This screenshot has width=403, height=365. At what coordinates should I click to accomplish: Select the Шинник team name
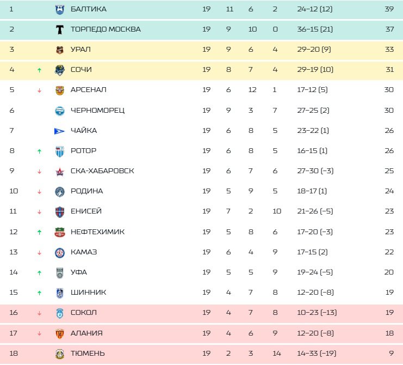click(x=88, y=293)
